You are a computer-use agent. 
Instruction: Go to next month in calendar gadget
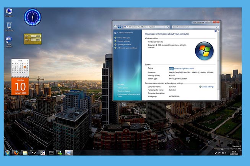[x=27, y=61]
